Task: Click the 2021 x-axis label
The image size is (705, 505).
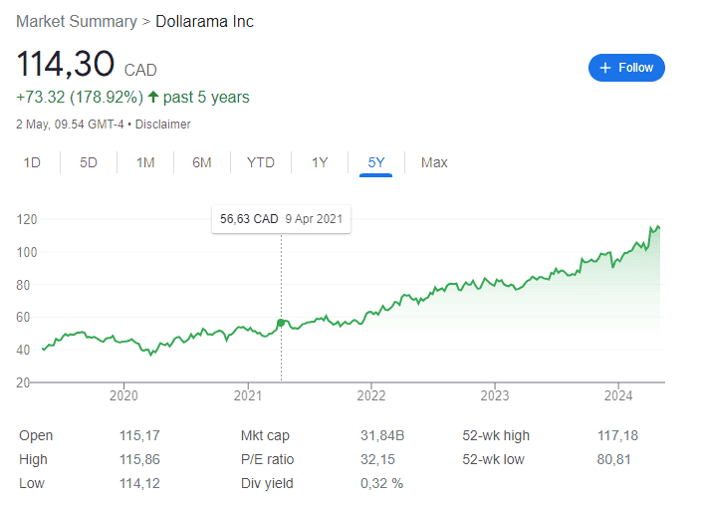Action: 248,395
